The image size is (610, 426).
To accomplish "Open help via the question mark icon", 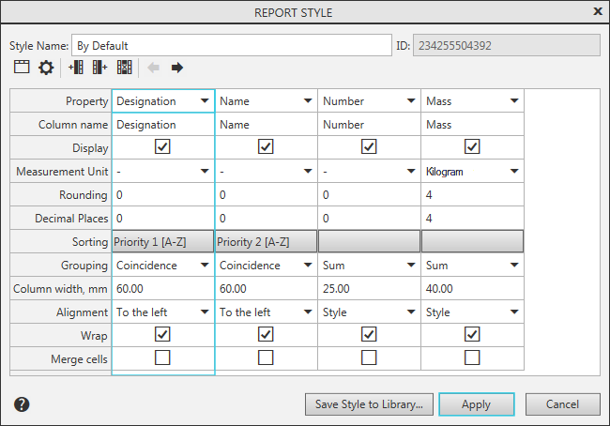I will (23, 404).
